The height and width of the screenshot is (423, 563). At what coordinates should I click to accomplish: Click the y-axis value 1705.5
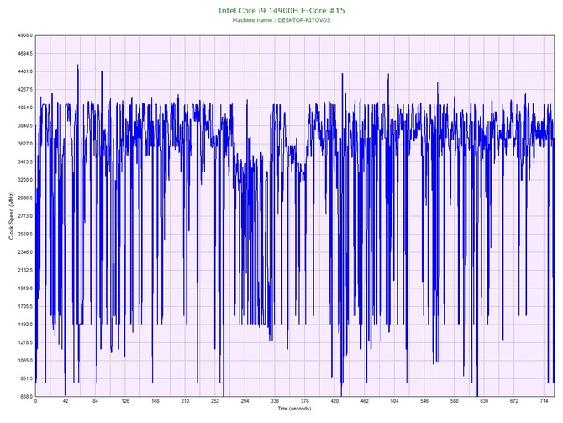click(x=25, y=306)
